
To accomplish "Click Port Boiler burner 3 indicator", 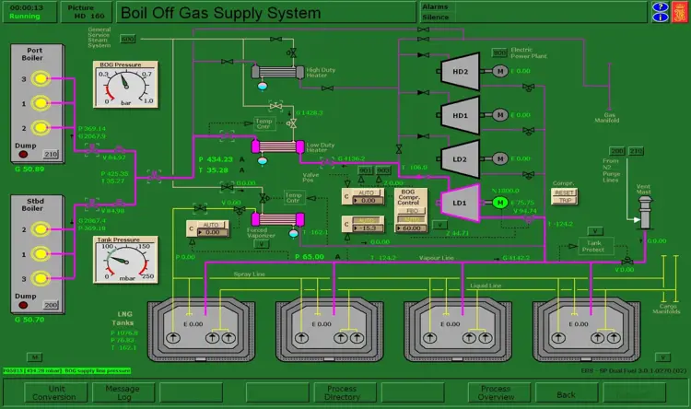I will coord(40,79).
